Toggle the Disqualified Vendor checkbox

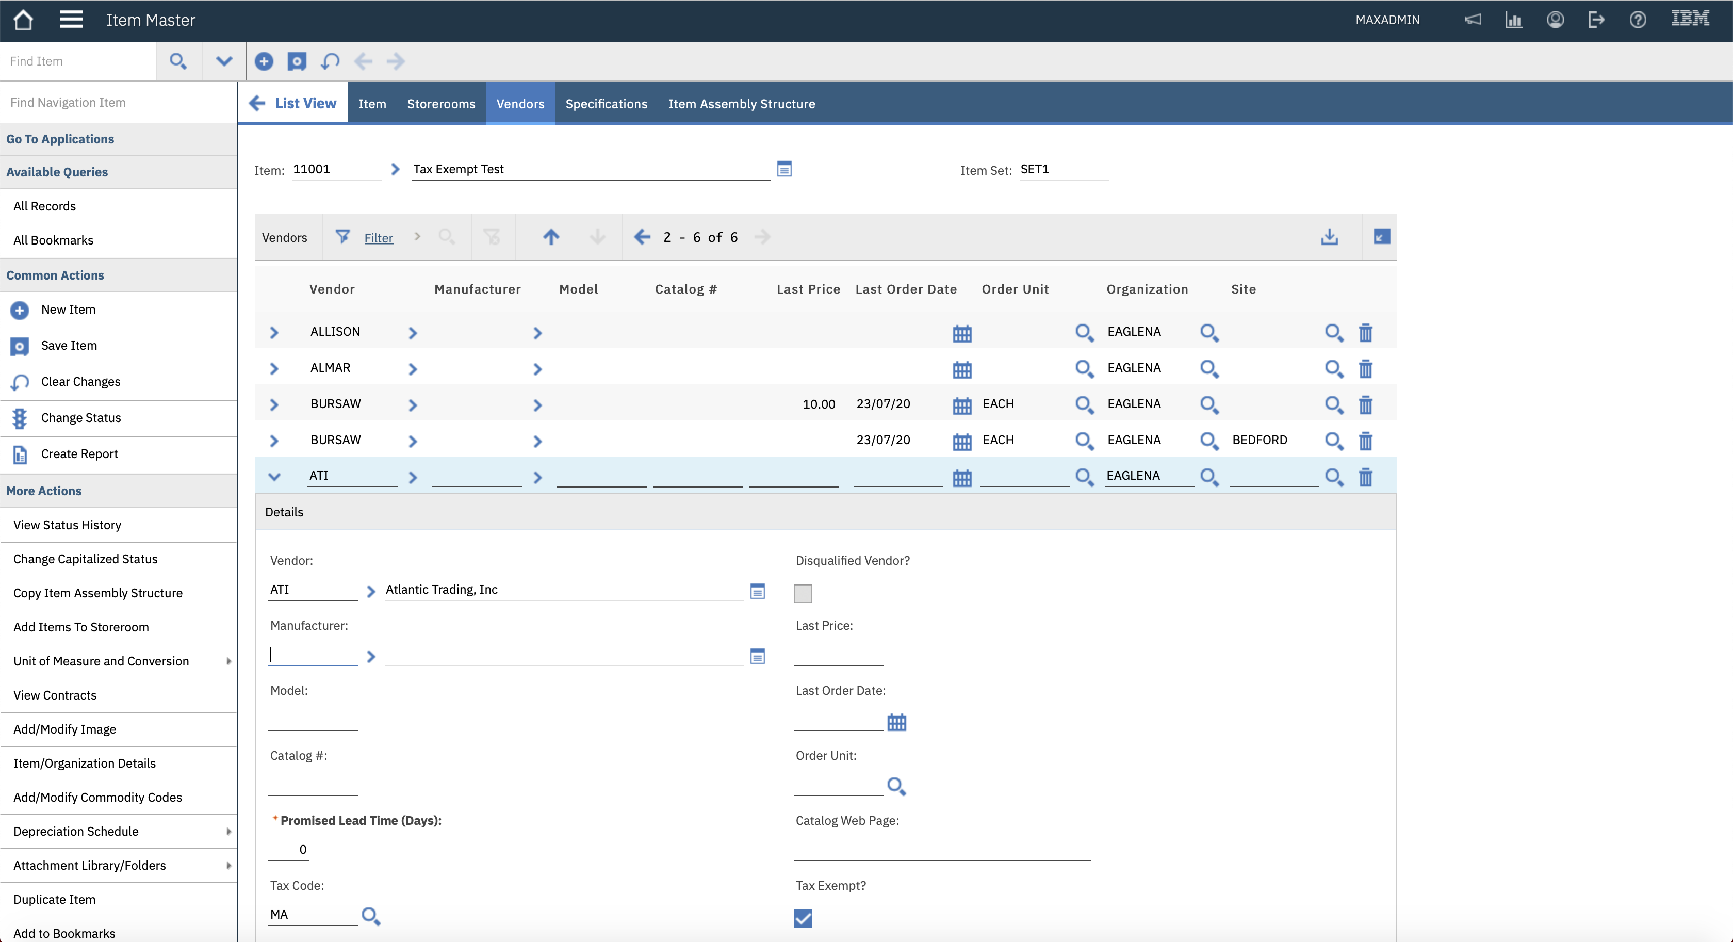point(803,593)
